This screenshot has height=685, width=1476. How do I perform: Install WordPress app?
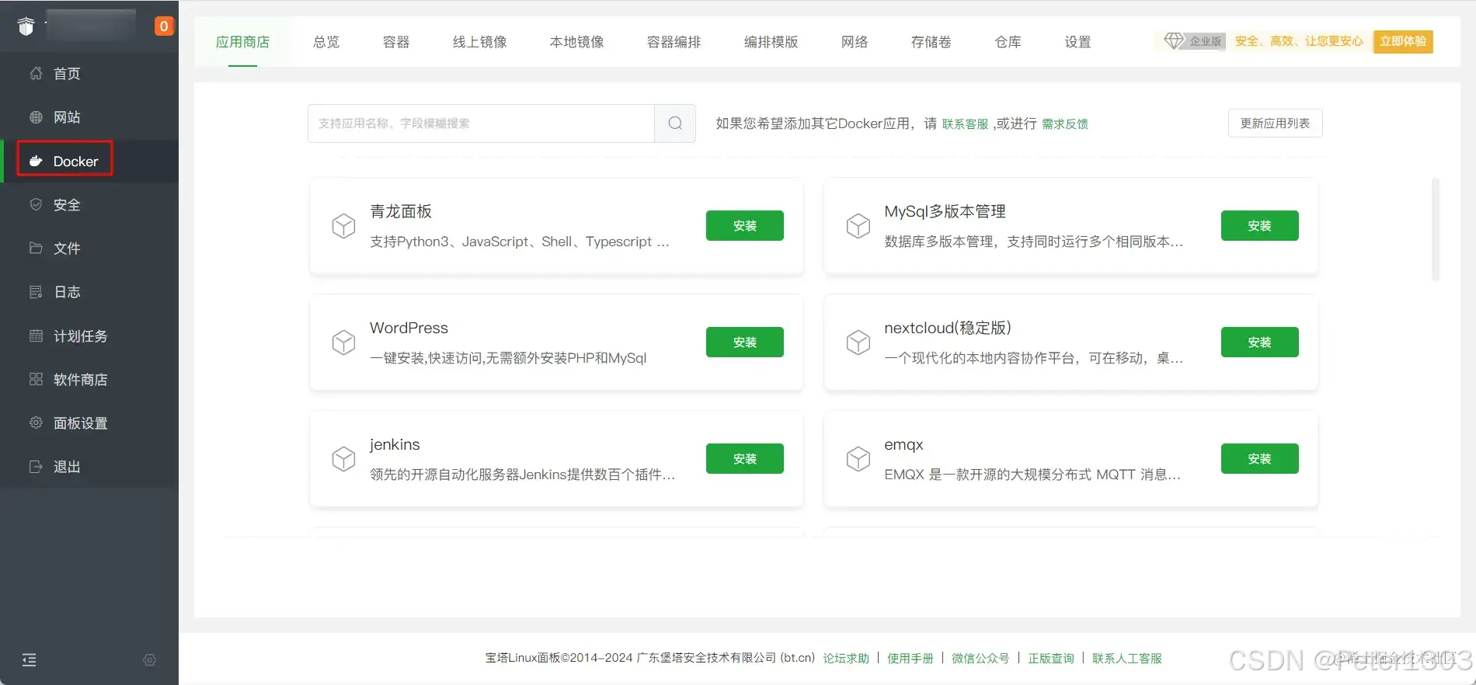tap(745, 342)
